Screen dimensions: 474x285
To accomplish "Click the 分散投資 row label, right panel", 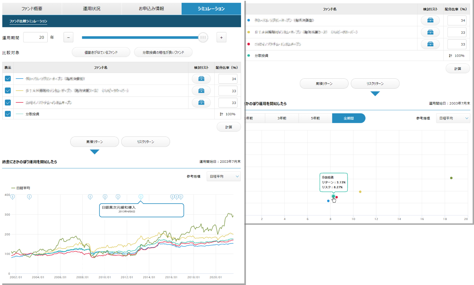I will pyautogui.click(x=261, y=56).
